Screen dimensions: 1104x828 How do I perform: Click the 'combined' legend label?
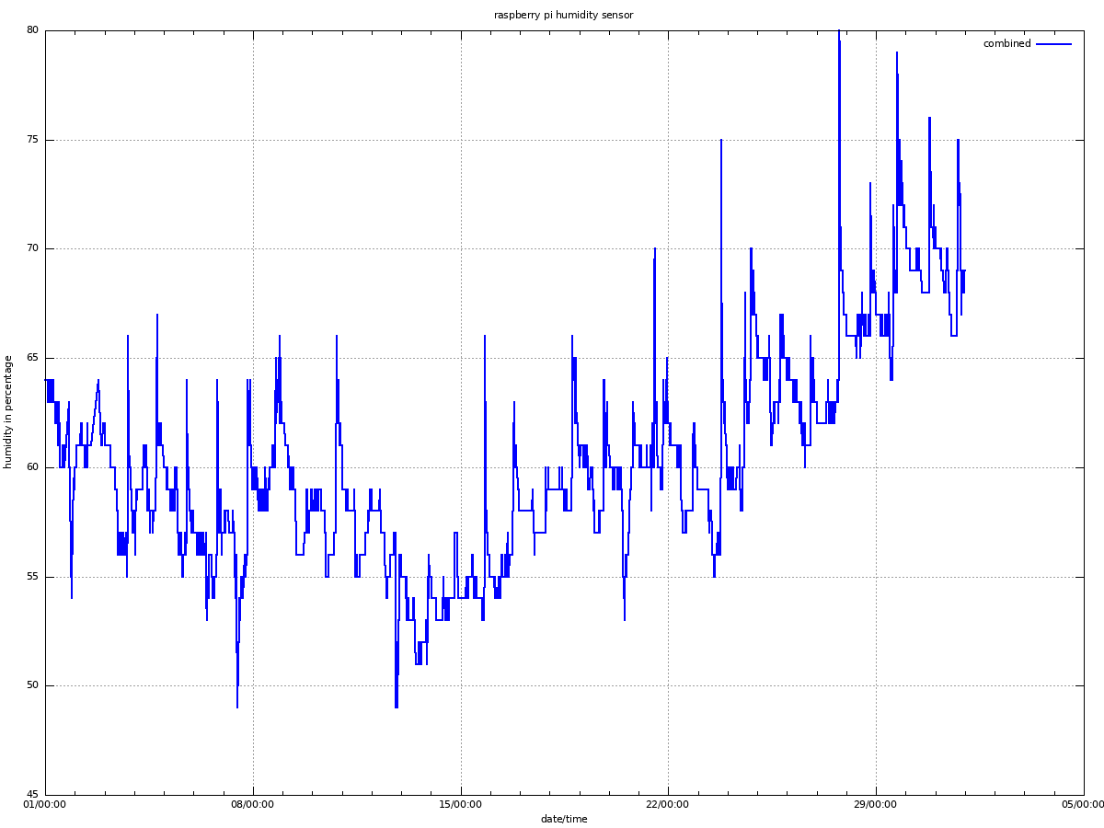click(x=1006, y=43)
